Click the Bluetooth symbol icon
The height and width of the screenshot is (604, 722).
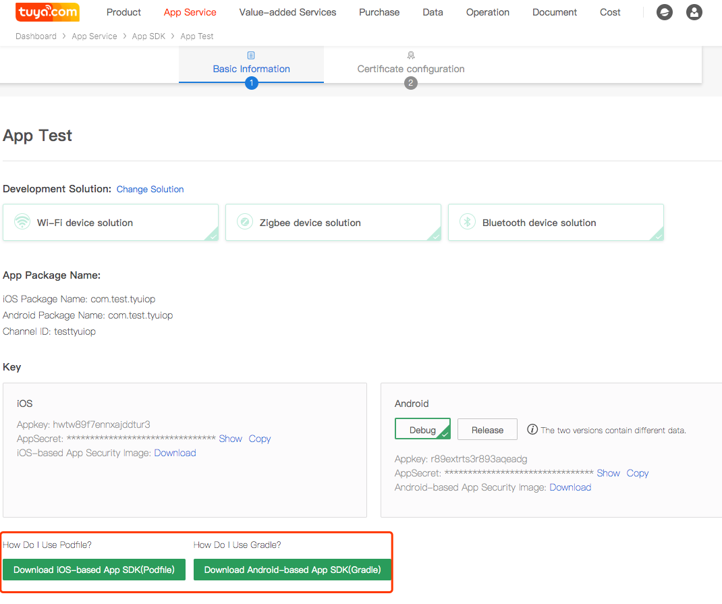468,221
